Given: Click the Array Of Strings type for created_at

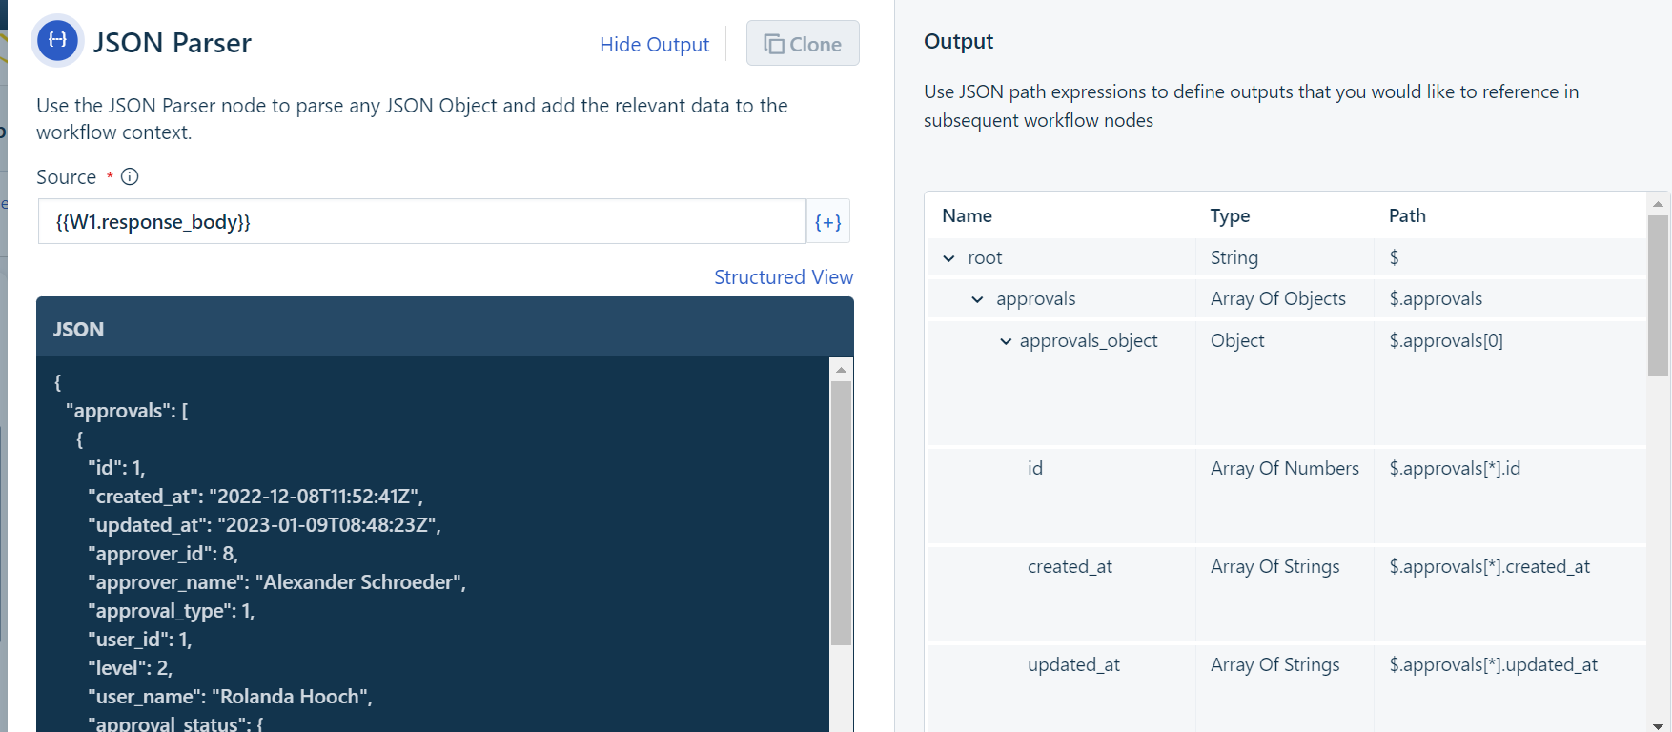Looking at the screenshot, I should [x=1274, y=566].
